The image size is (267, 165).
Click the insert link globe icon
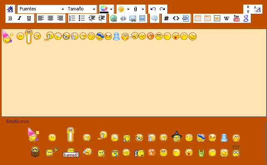(113, 18)
